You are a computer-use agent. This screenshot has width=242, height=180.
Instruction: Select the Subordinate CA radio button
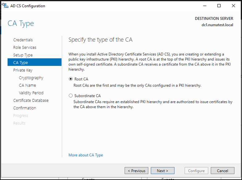coord(71,96)
